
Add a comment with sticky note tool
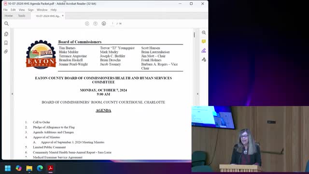point(204,42)
